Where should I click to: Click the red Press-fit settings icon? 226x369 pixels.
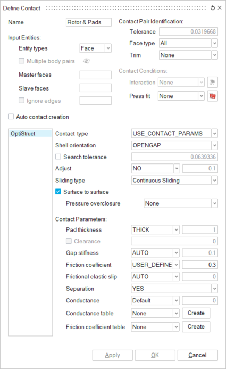(213, 96)
